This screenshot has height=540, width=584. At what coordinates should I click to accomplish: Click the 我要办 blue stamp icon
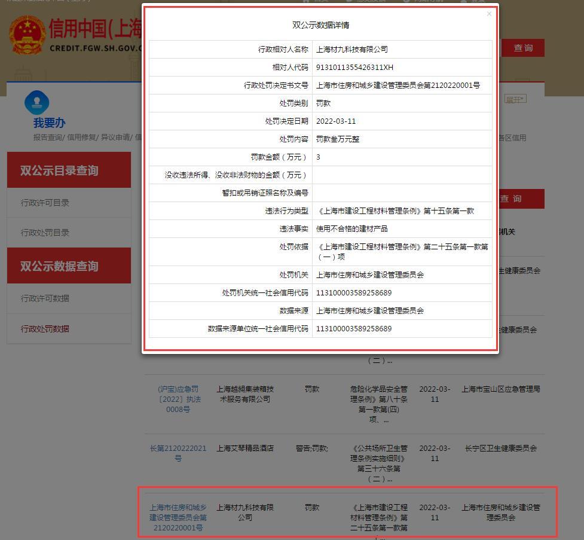pyautogui.click(x=36, y=102)
